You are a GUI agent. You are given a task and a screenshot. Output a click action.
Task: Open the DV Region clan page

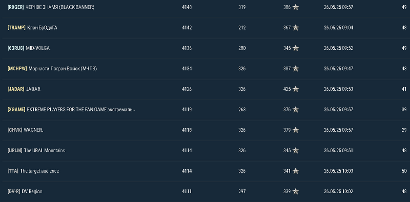pyautogui.click(x=32, y=192)
